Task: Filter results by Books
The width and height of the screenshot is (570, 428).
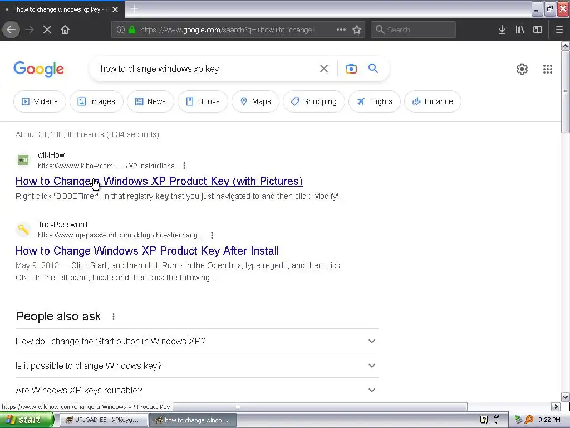Action: point(203,101)
